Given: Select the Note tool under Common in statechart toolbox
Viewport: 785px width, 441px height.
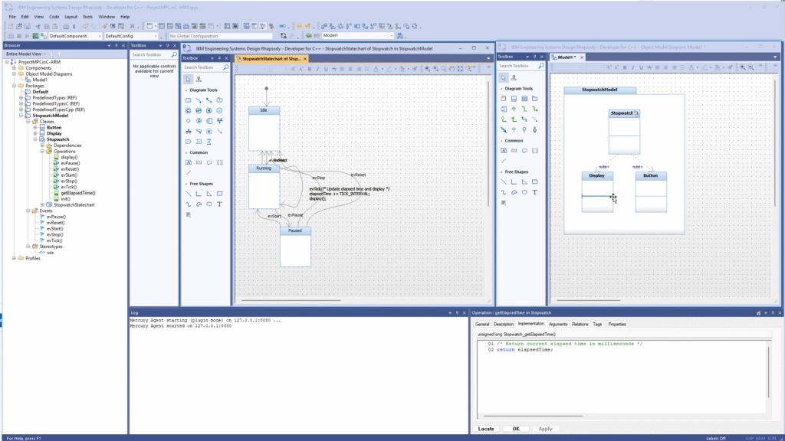Looking at the screenshot, I should tap(189, 162).
